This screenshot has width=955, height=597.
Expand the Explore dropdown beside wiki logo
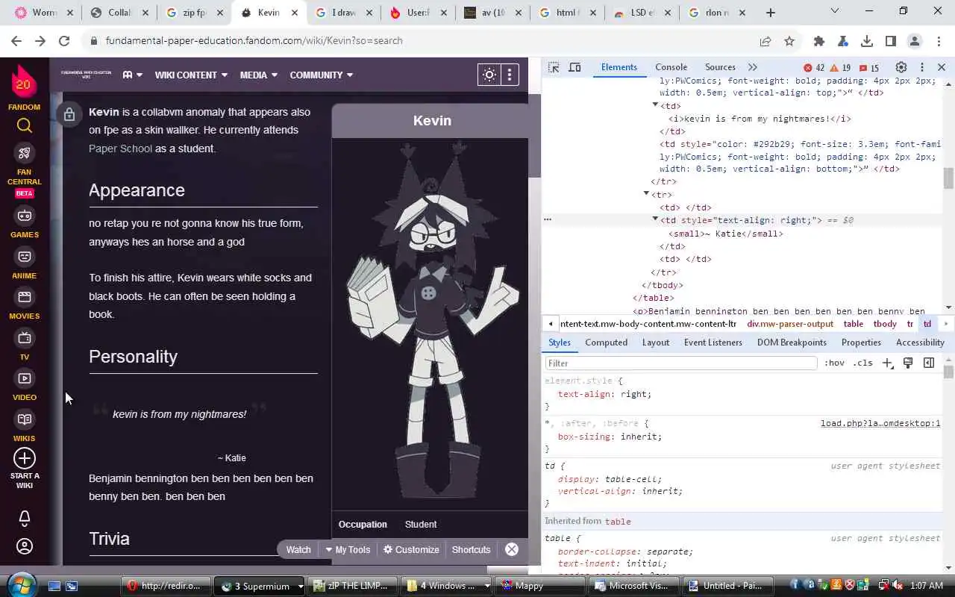pyautogui.click(x=132, y=75)
